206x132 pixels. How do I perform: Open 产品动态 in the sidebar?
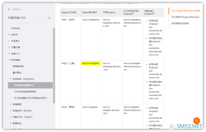pos(15,28)
